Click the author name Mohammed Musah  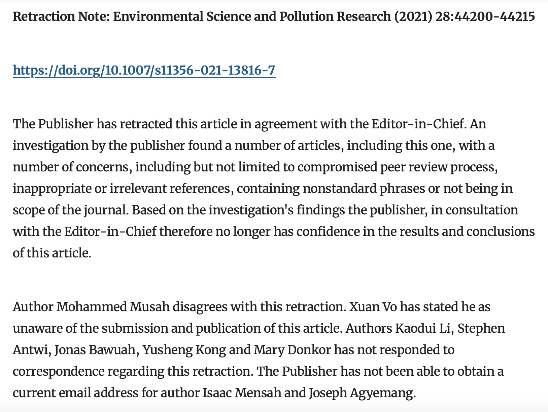pyautogui.click(x=113, y=307)
